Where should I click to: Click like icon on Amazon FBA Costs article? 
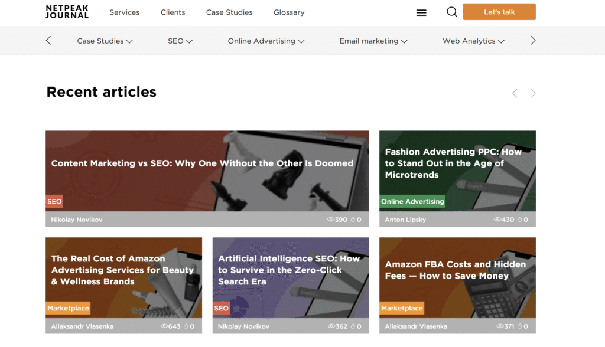point(520,326)
